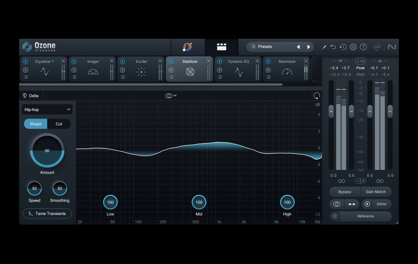418x264 pixels.
Task: Click the output meter up triangle
Action: (380, 61)
